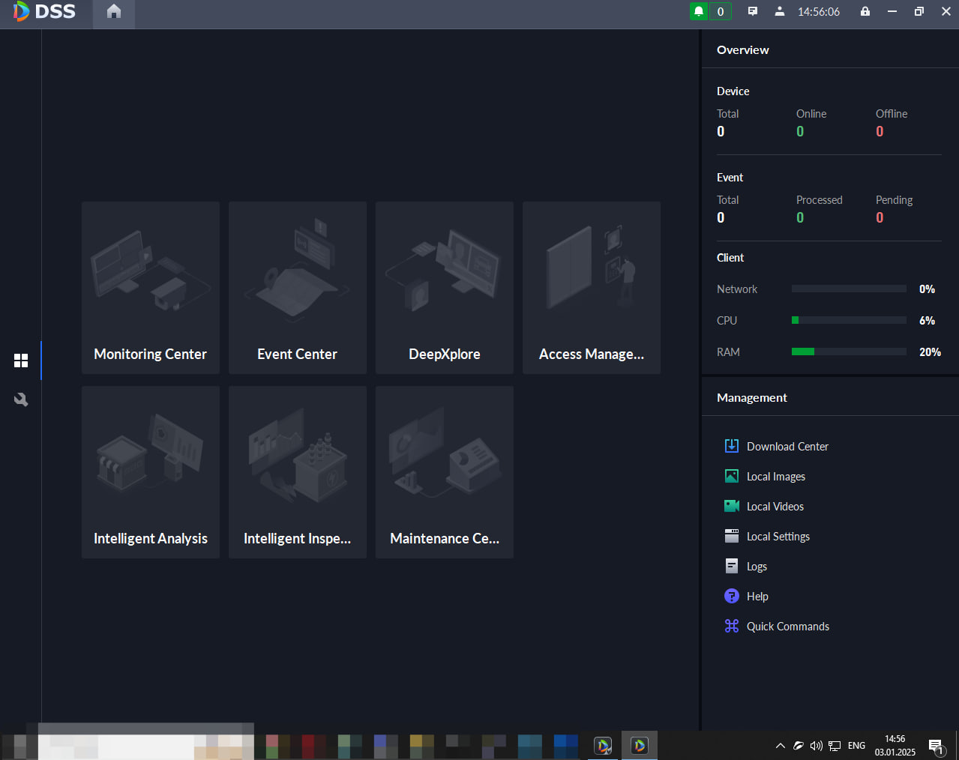Open the Intelligent Analysis tile

151,472
